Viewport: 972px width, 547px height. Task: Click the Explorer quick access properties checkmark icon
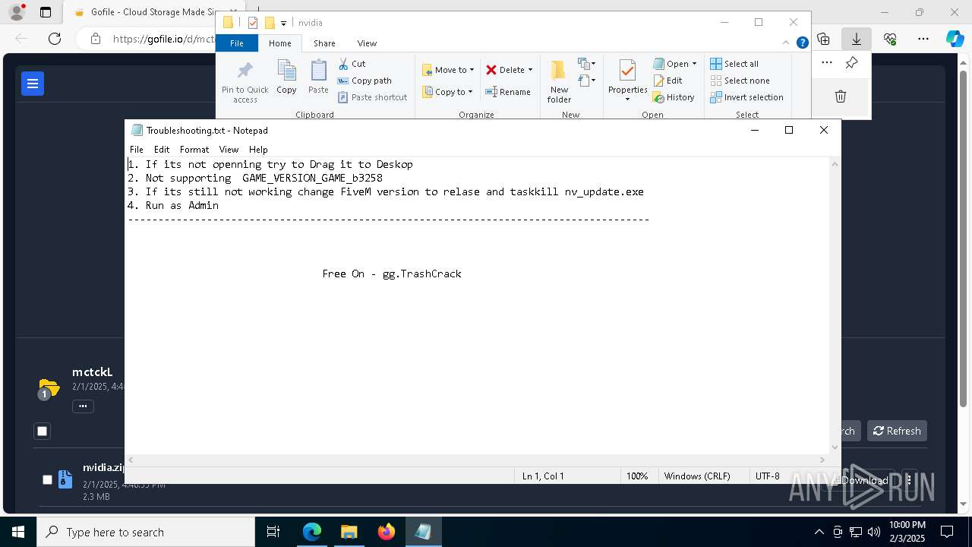point(253,23)
